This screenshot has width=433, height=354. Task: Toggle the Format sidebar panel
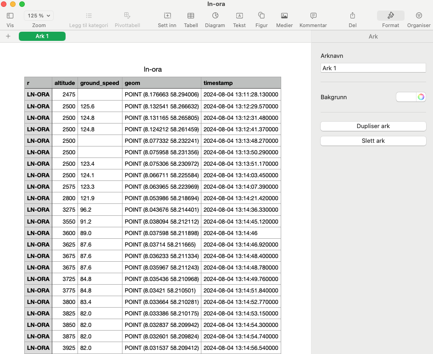click(390, 16)
